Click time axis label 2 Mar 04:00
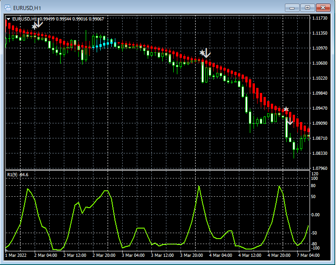 pyautogui.click(x=46, y=255)
